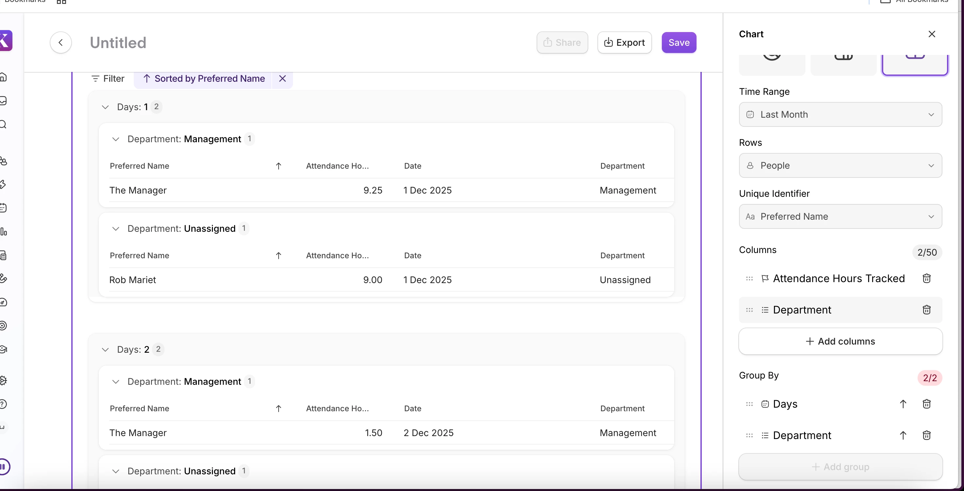Toggle Preferred Name sort arrow in Management table
964x491 pixels.
tap(278, 166)
